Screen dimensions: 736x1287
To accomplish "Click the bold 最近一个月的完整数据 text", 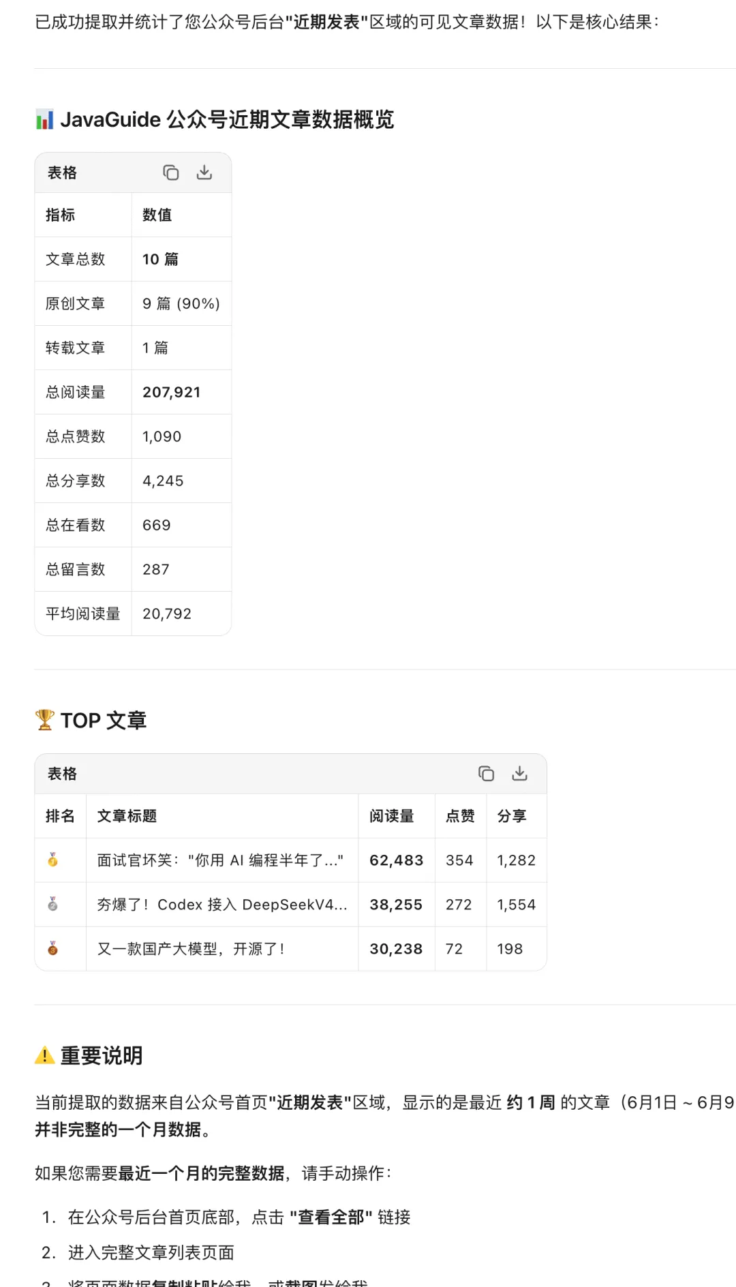I will tap(202, 1173).
